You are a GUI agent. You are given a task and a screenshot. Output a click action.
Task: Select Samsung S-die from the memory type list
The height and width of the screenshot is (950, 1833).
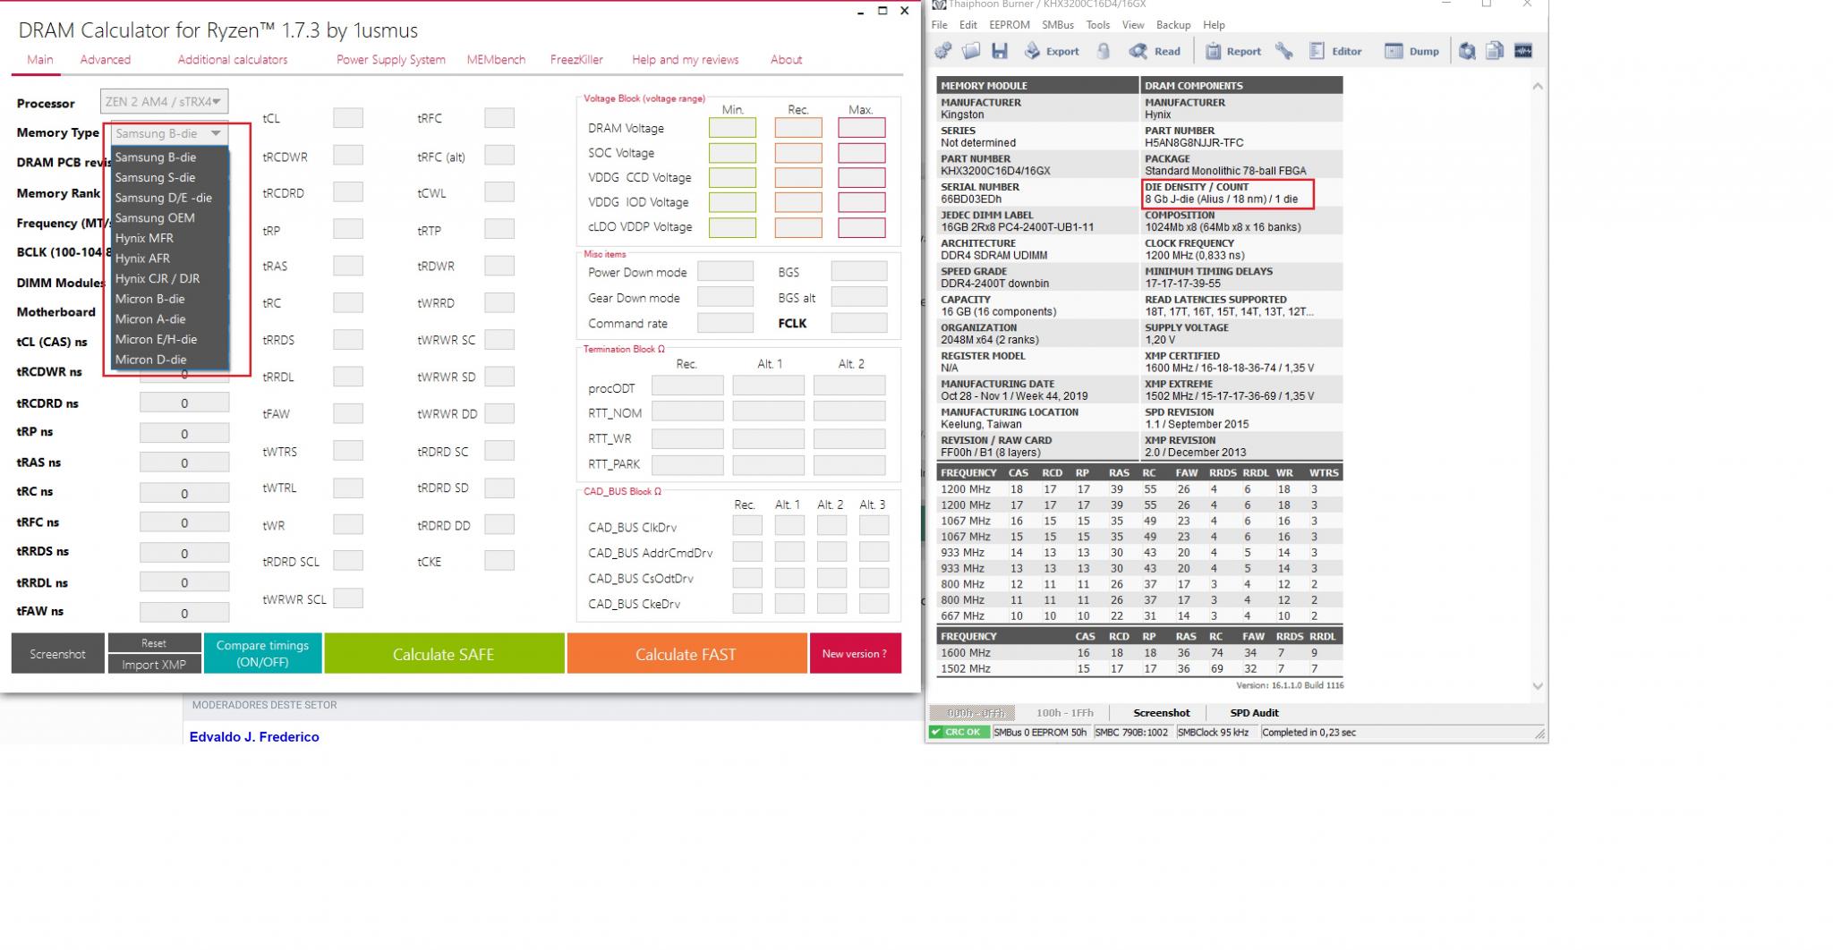(x=170, y=177)
